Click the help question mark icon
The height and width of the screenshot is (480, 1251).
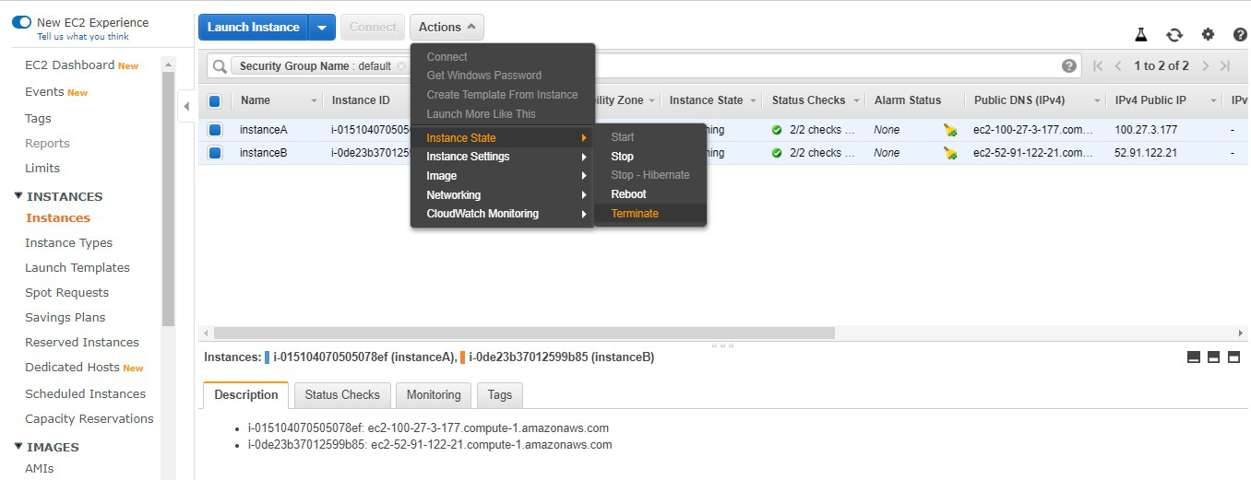pos(1240,34)
